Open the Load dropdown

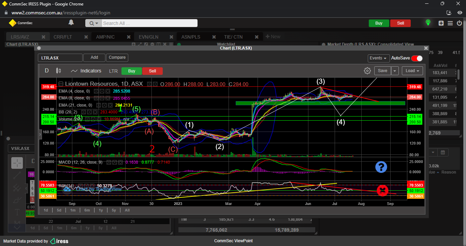pyautogui.click(x=412, y=71)
